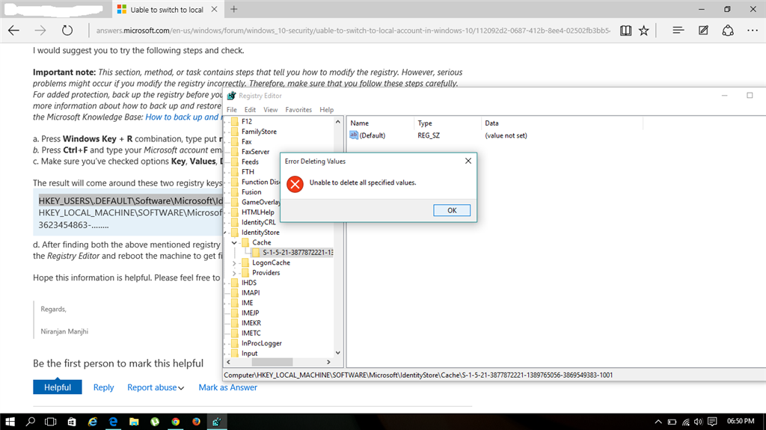This screenshot has width=766, height=430.
Task: Open File Explorer from the taskbar
Action: point(134,421)
